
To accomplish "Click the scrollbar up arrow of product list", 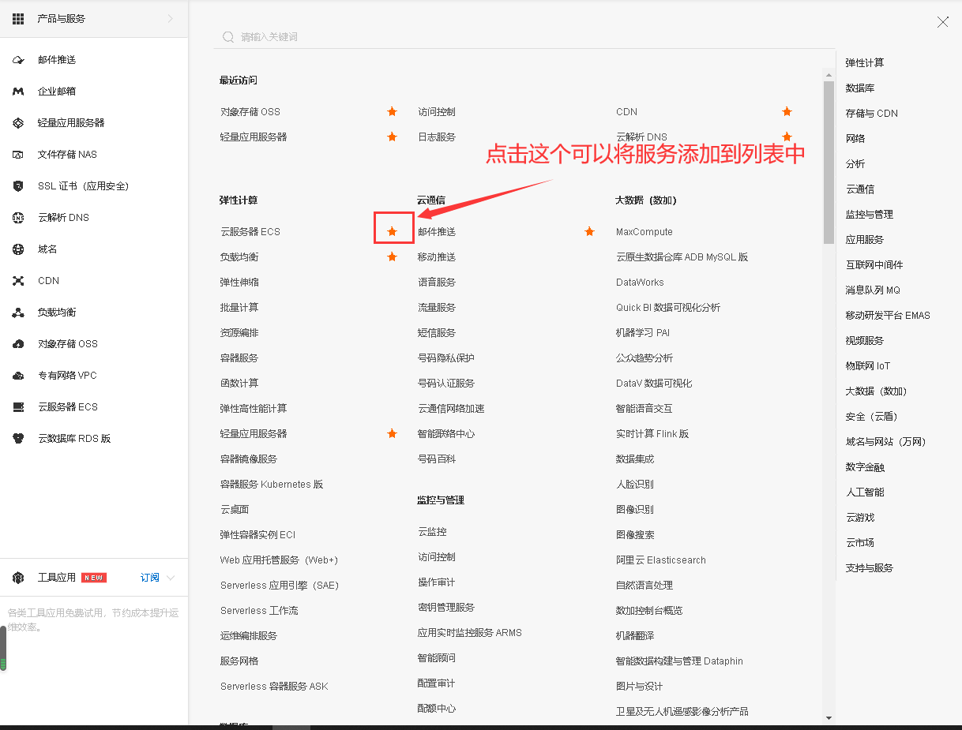I will (x=829, y=75).
